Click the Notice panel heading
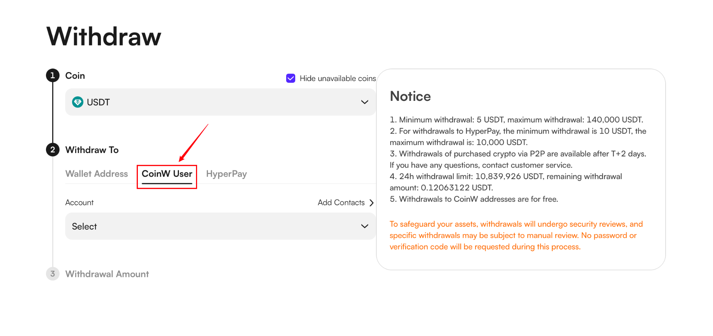The image size is (713, 336). (410, 96)
